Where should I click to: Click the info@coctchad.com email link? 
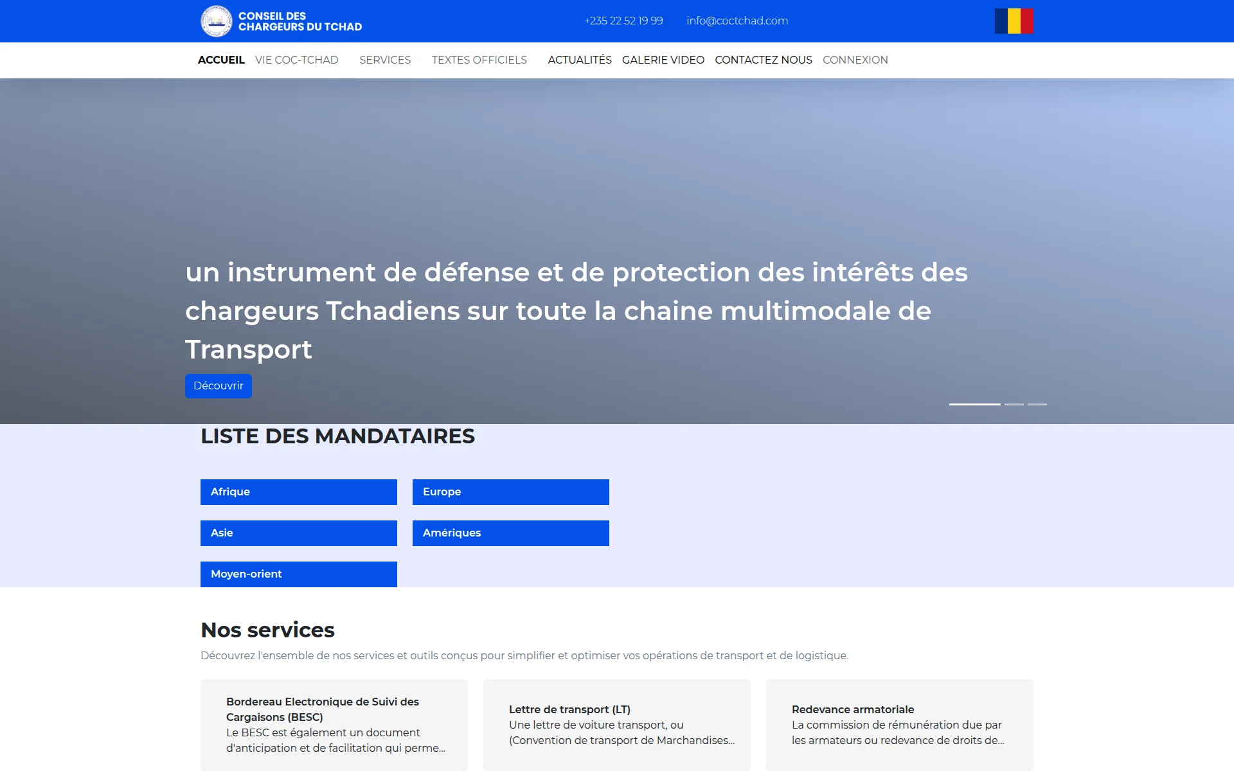point(737,21)
